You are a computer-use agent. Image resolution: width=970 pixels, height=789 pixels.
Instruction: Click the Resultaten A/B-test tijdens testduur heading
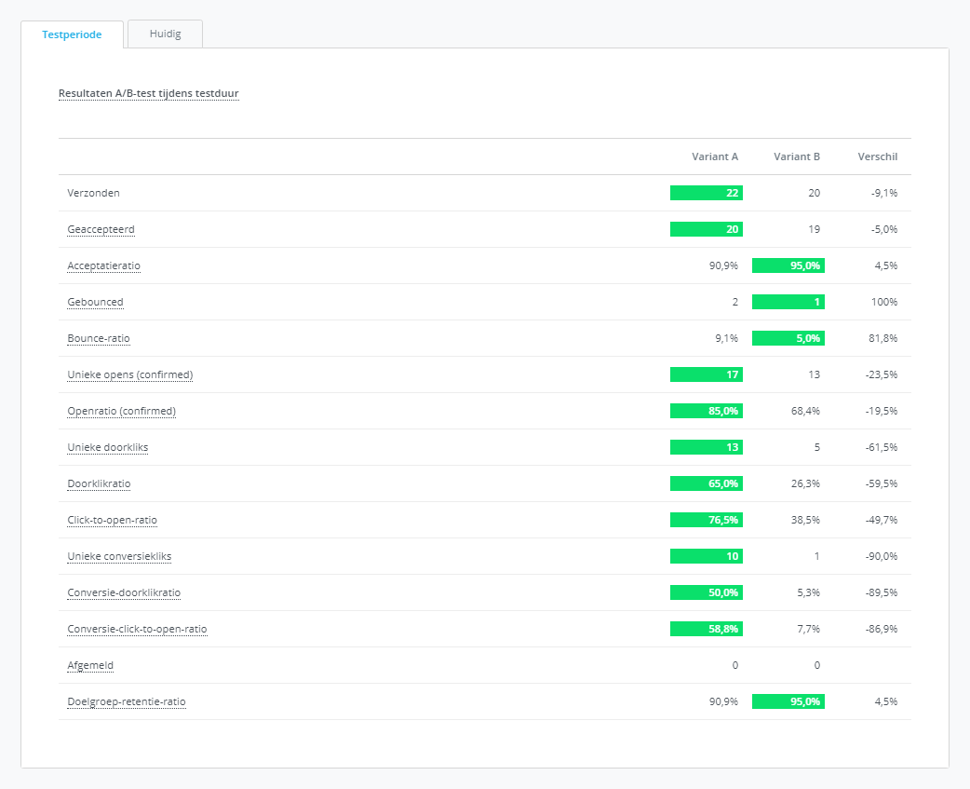pyautogui.click(x=149, y=94)
